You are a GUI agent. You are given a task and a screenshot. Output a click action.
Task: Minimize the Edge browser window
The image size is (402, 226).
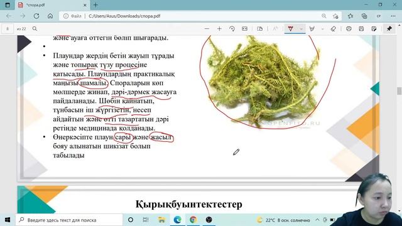[366, 5]
